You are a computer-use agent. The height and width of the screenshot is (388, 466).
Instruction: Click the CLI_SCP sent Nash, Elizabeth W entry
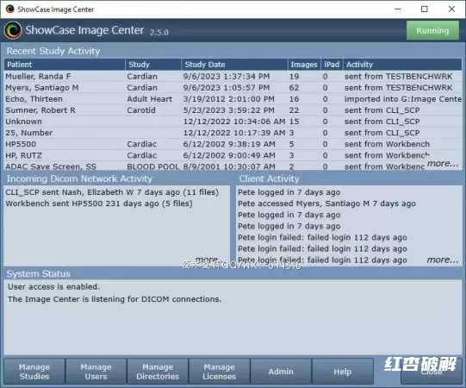(x=112, y=192)
